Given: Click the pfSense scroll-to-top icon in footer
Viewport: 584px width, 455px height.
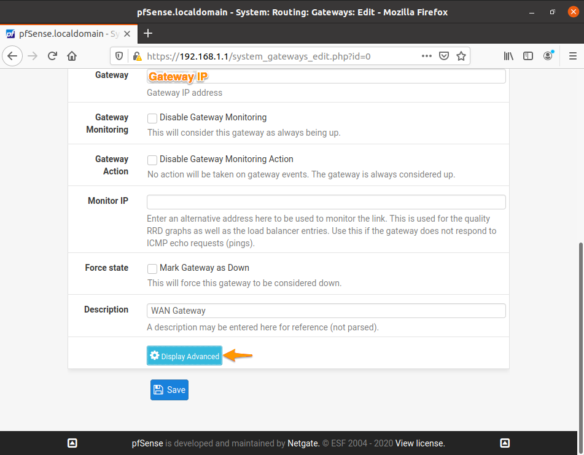Looking at the screenshot, I should (x=72, y=443).
